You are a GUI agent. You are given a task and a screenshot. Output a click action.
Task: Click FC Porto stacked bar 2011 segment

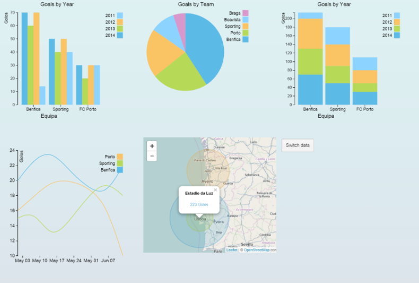[366, 64]
